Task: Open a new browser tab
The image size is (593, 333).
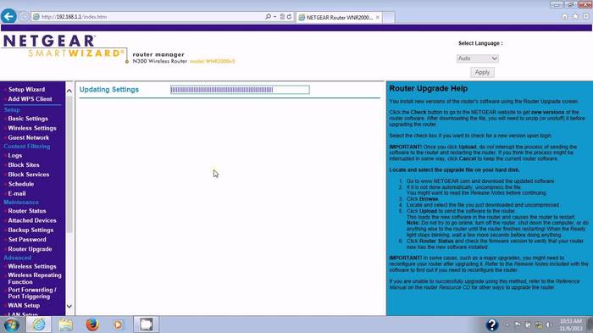Action: click(388, 18)
